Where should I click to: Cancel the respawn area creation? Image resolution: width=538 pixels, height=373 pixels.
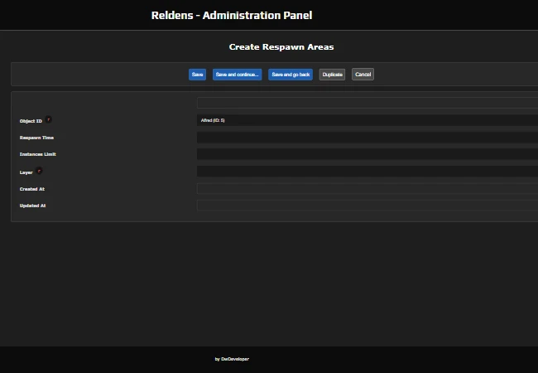coord(363,75)
